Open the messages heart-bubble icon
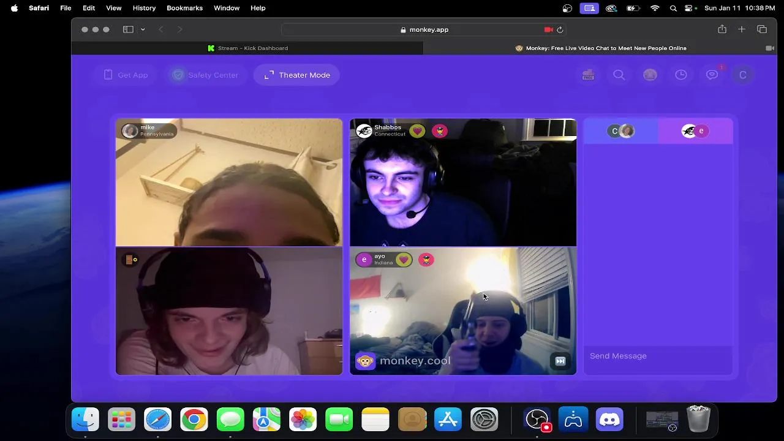The height and width of the screenshot is (441, 784). click(712, 75)
